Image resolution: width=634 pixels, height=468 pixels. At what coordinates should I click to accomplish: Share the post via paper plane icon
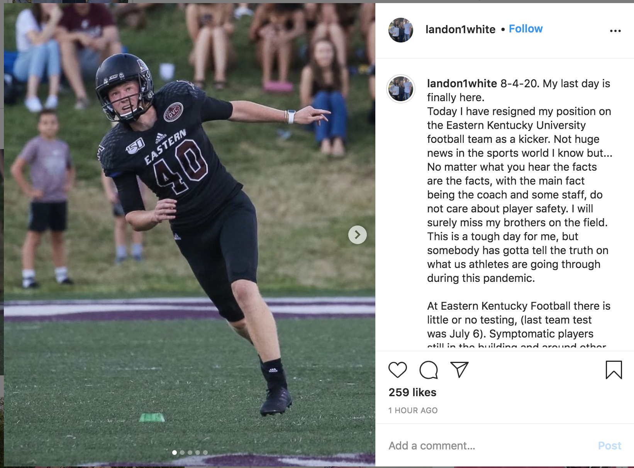pos(459,370)
